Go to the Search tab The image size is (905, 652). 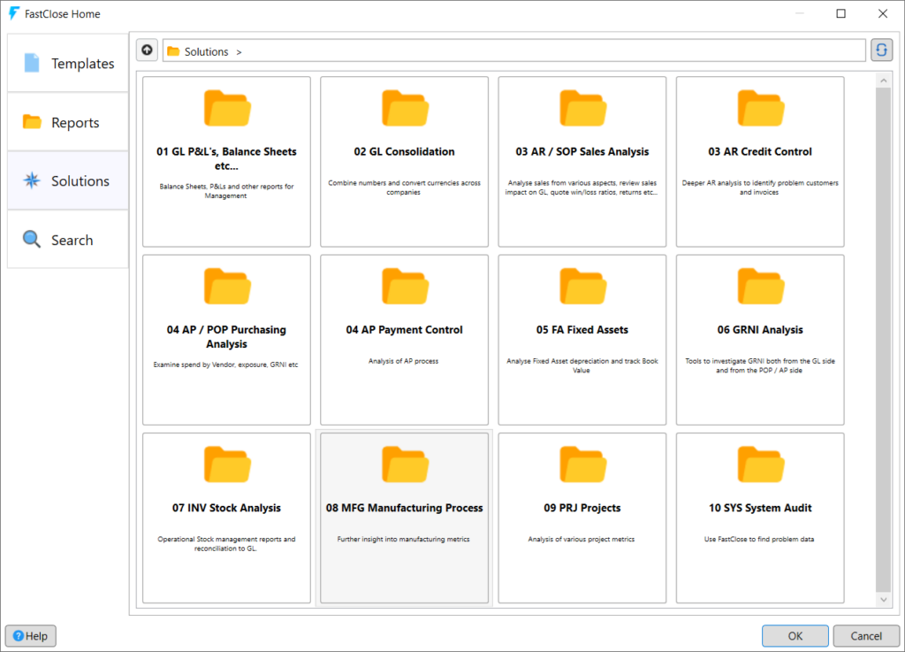pos(68,240)
